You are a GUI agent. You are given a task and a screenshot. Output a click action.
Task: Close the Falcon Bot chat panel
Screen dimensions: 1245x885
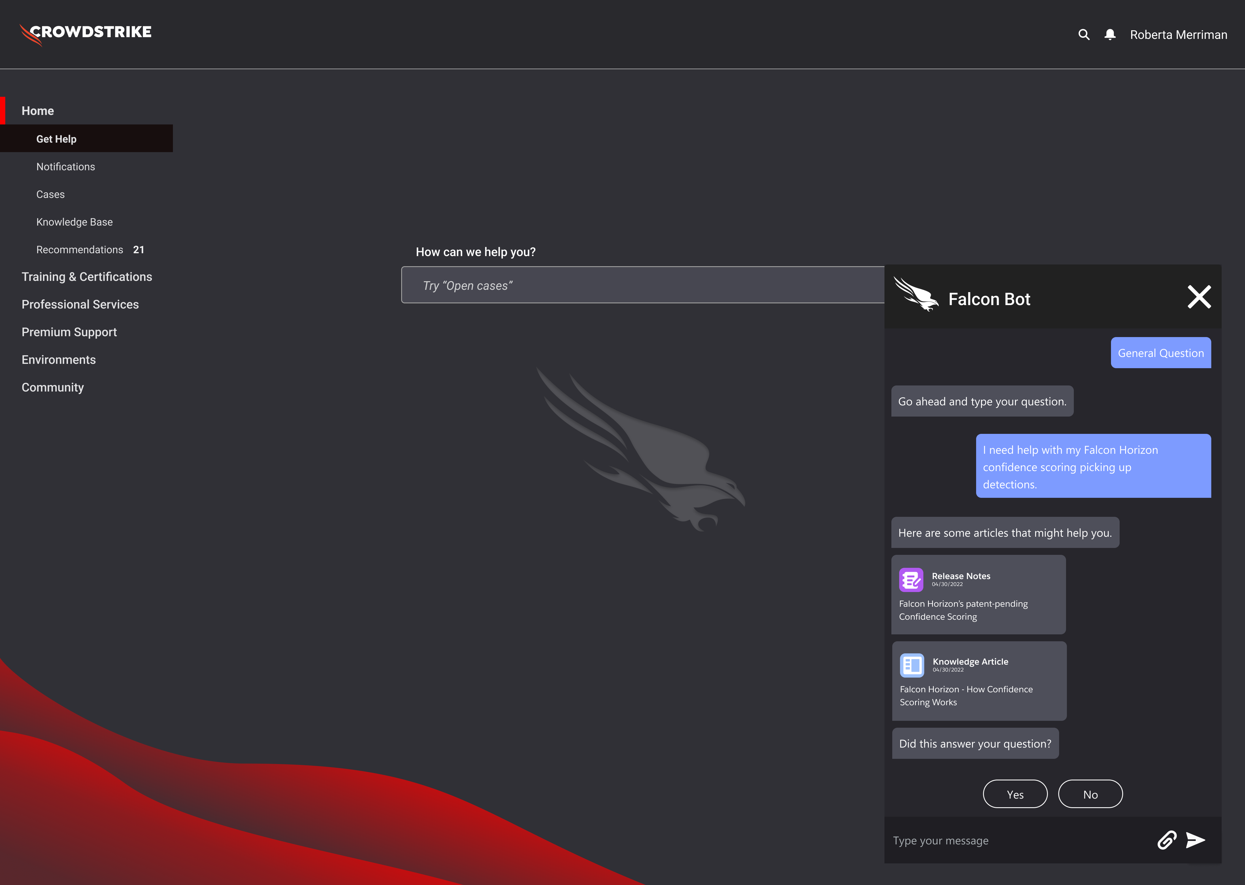(x=1199, y=297)
